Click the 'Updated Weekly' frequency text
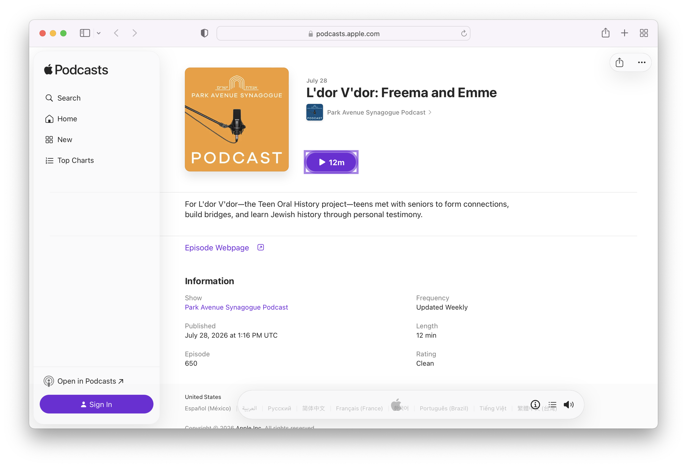This screenshot has height=467, width=687. pos(442,307)
